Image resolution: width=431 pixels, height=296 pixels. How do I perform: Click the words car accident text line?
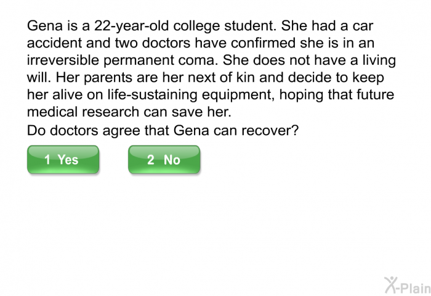point(200,35)
